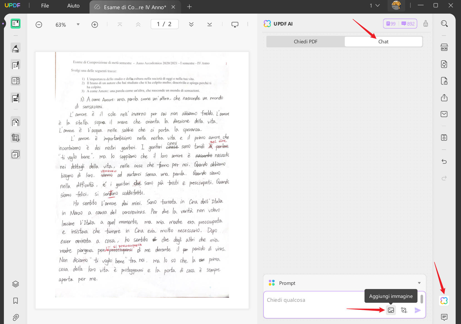Select the Reader mode icon in left sidebar

click(x=16, y=24)
